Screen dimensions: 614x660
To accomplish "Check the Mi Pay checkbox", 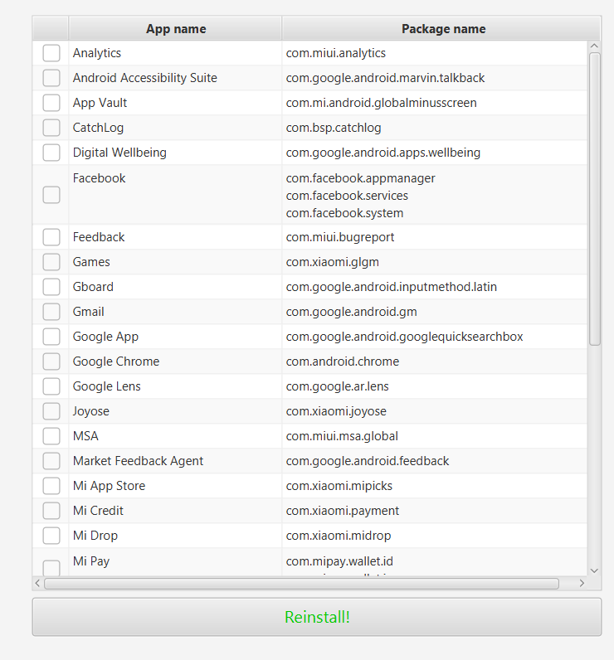I will [51, 568].
